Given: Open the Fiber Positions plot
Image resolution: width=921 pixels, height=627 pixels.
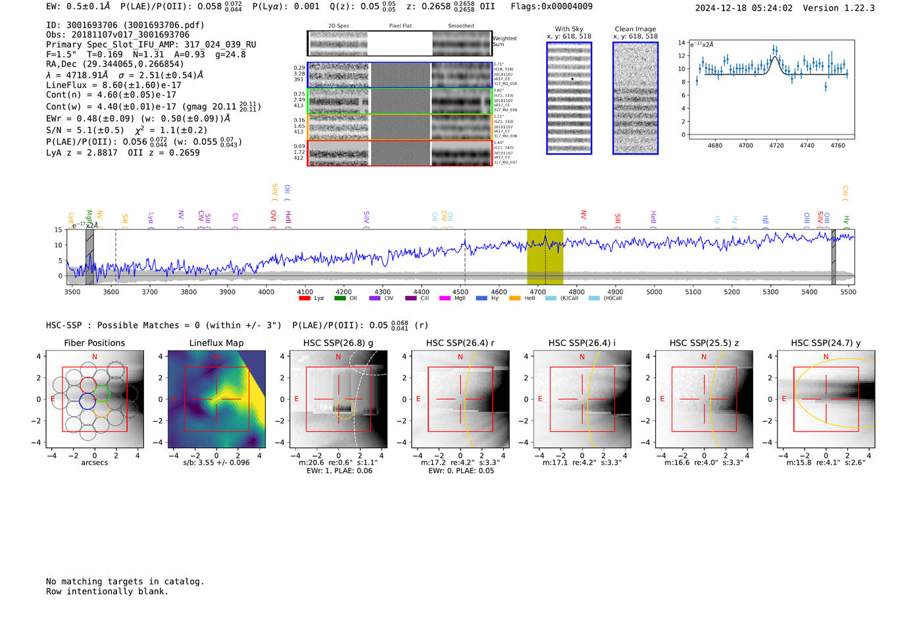Looking at the screenshot, I should pos(95,399).
